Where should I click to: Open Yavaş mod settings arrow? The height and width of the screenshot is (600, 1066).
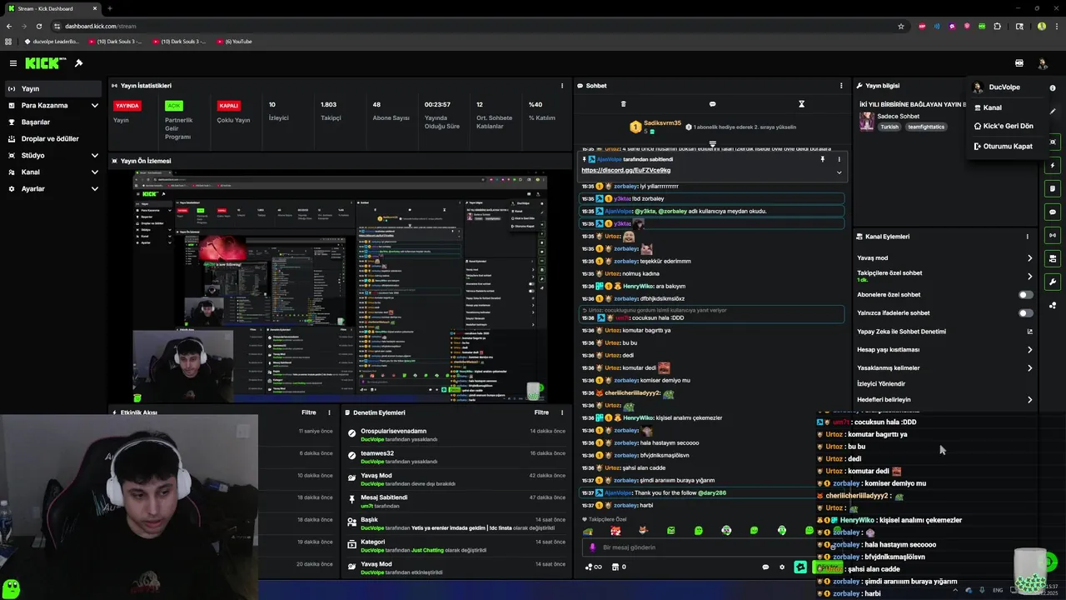pos(1029,258)
